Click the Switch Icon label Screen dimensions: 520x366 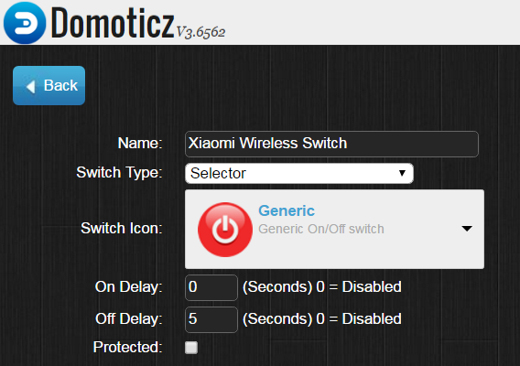click(122, 228)
